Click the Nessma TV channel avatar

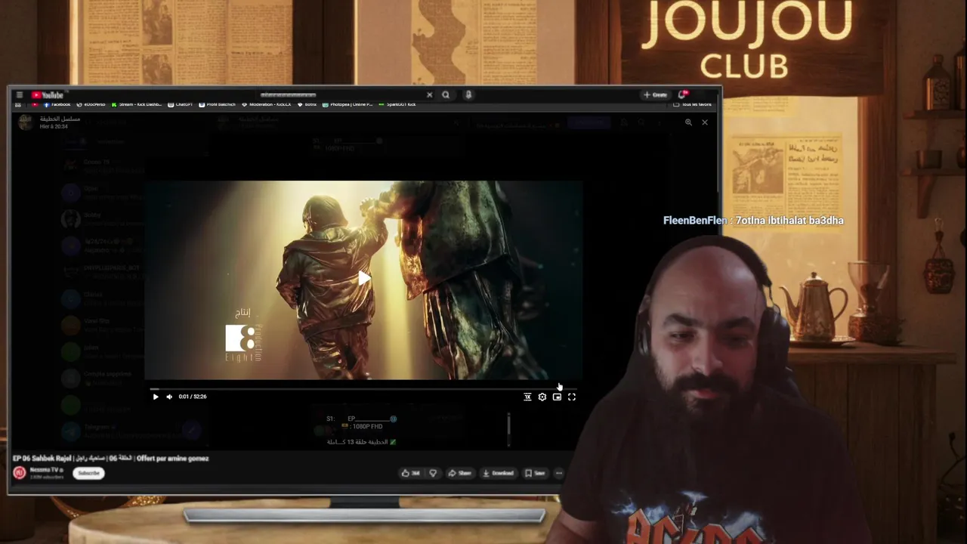pos(20,473)
